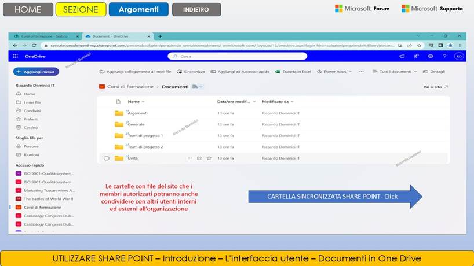Image resolution: width=474 pixels, height=266 pixels.
Task: Click the INDIETRO button
Action: click(196, 9)
